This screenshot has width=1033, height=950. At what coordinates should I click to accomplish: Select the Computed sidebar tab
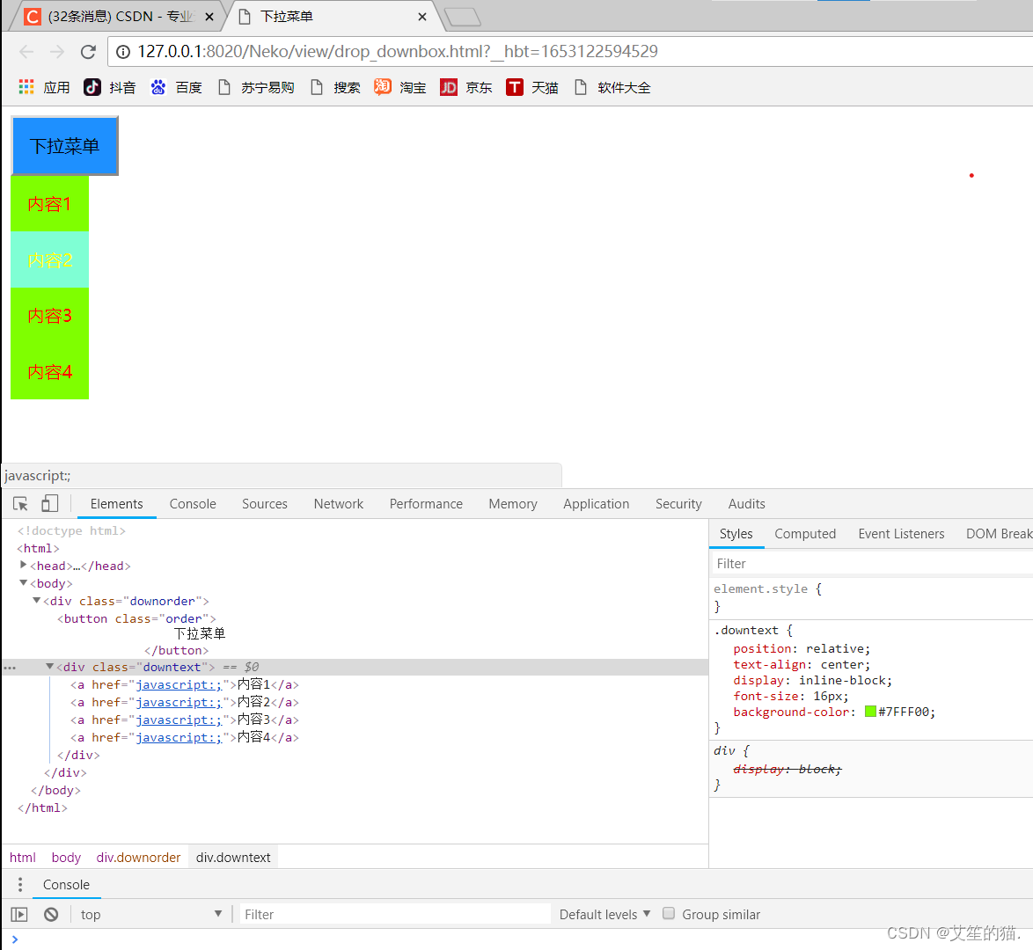coord(805,534)
